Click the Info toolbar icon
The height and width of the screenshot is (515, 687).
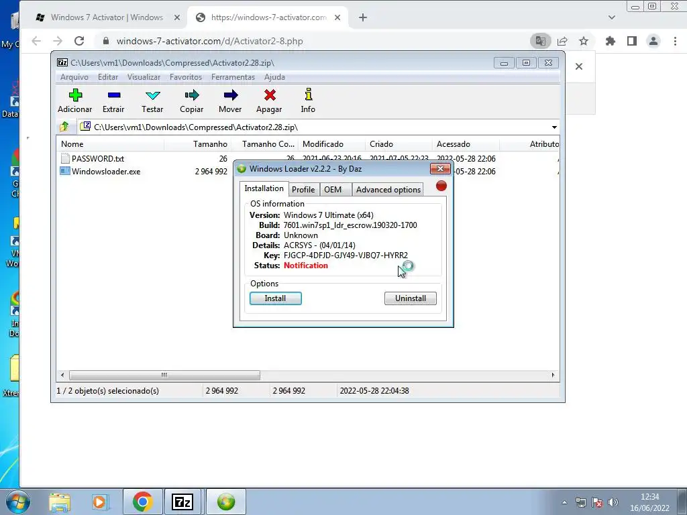pyautogui.click(x=308, y=94)
